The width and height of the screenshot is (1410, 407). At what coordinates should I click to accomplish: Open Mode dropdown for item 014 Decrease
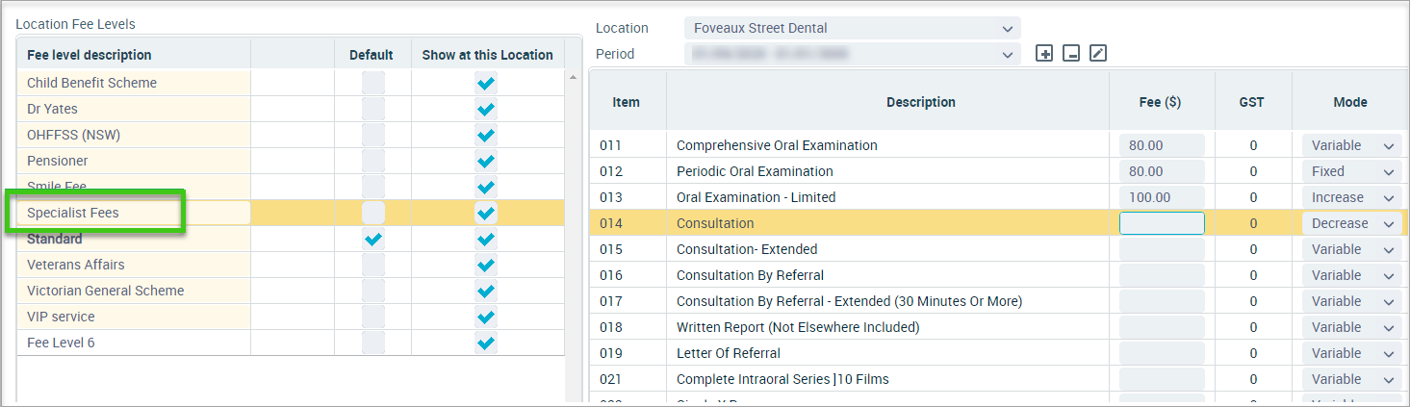coord(1351,223)
